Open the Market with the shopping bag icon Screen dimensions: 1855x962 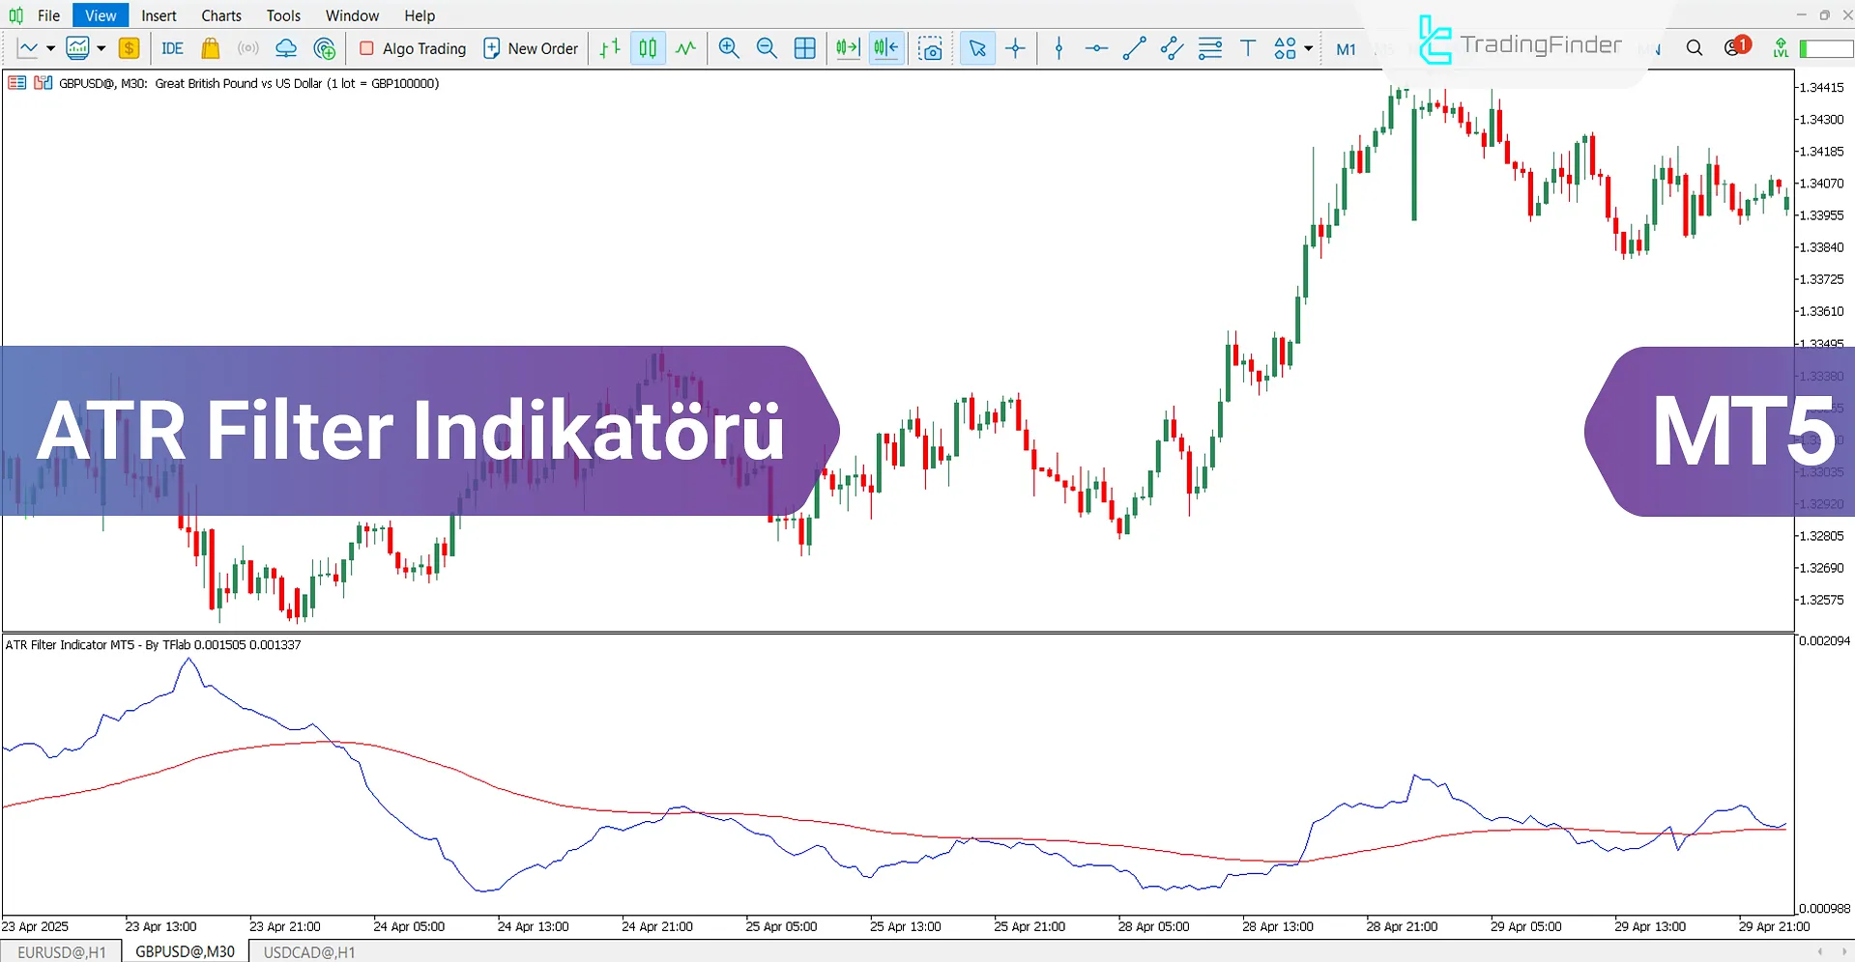tap(211, 47)
